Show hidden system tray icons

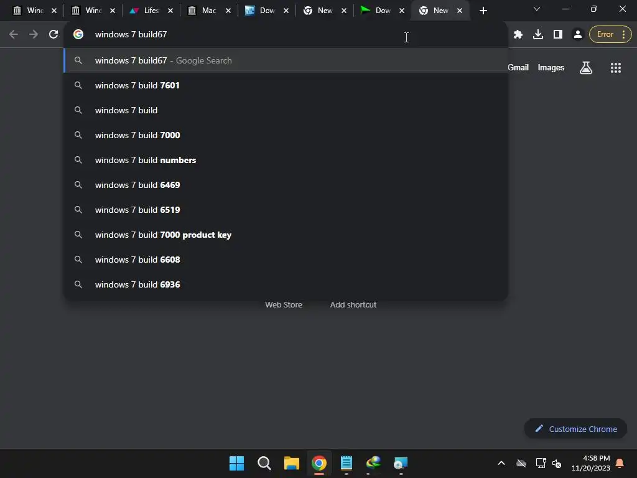coord(501,463)
